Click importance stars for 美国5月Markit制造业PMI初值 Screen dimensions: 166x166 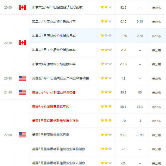coord(106,92)
